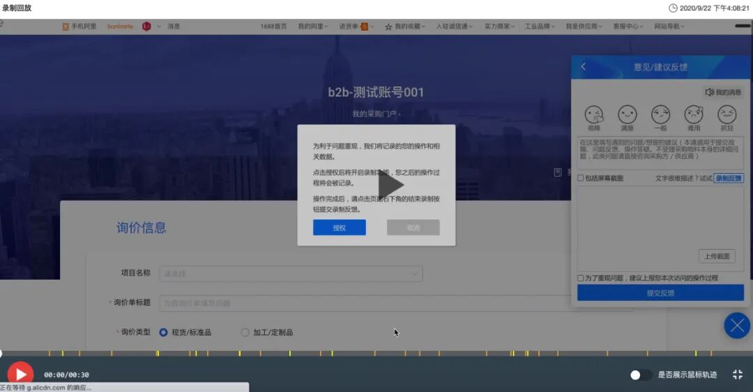Click the 取消 button in dialog
This screenshot has width=753, height=392.
point(413,227)
